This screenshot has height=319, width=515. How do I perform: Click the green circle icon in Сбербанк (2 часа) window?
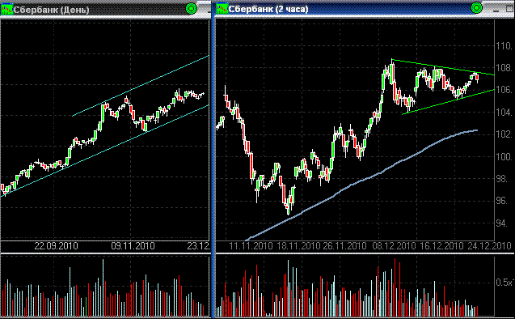[x=476, y=7]
